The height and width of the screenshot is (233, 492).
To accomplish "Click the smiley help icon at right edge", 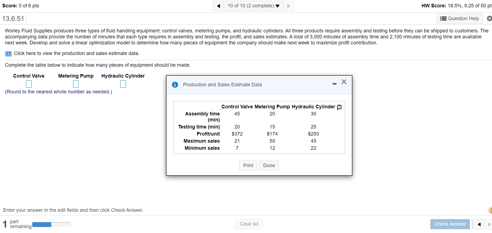I will 490,210.
